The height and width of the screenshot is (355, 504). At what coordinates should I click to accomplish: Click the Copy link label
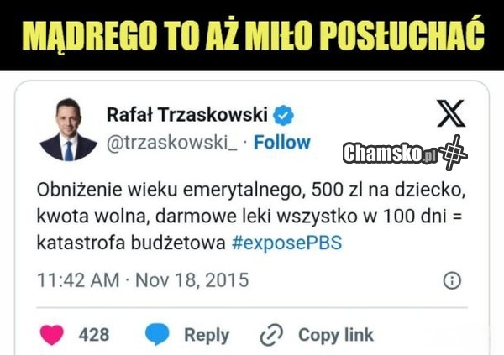(336, 335)
